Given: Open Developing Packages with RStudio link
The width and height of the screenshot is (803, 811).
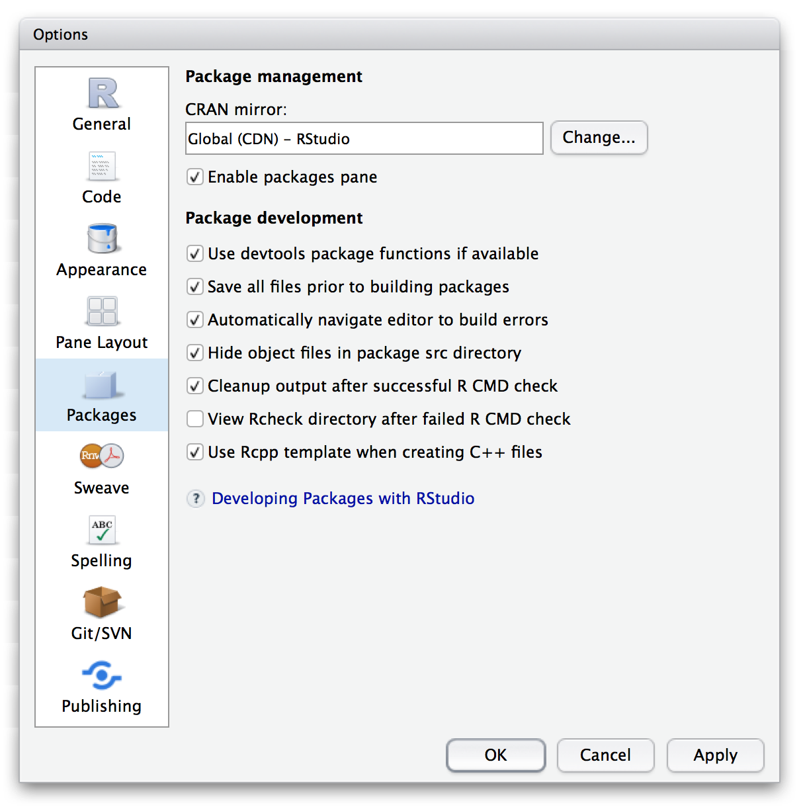Looking at the screenshot, I should 343,498.
